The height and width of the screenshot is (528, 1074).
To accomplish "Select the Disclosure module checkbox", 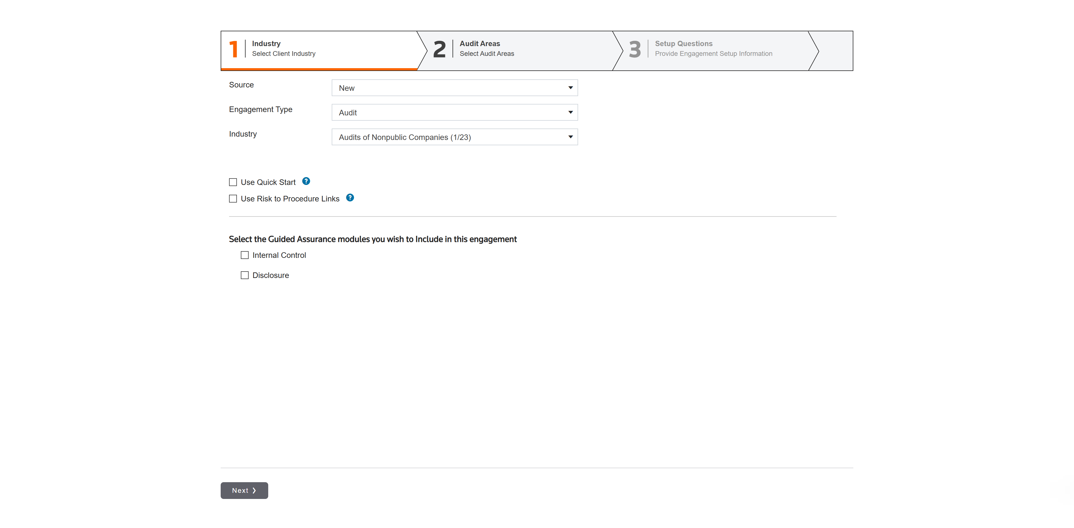I will (245, 275).
